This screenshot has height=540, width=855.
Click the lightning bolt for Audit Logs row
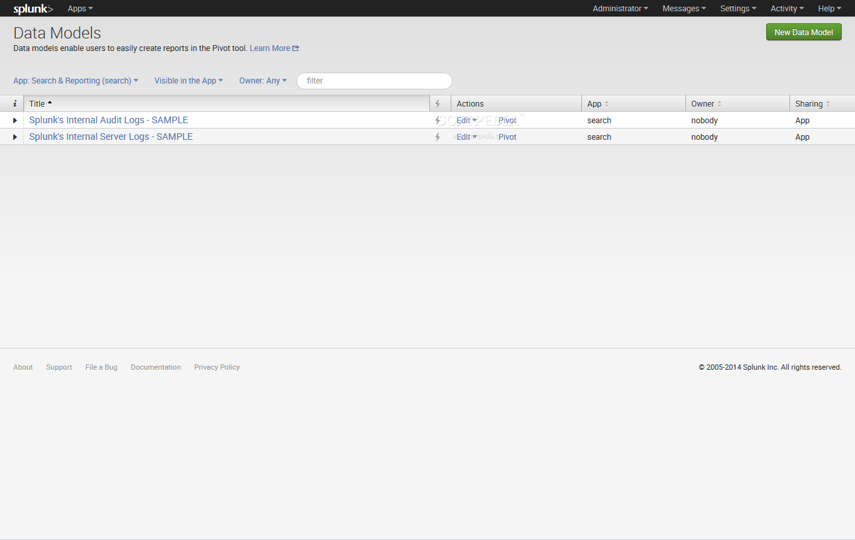pos(437,121)
